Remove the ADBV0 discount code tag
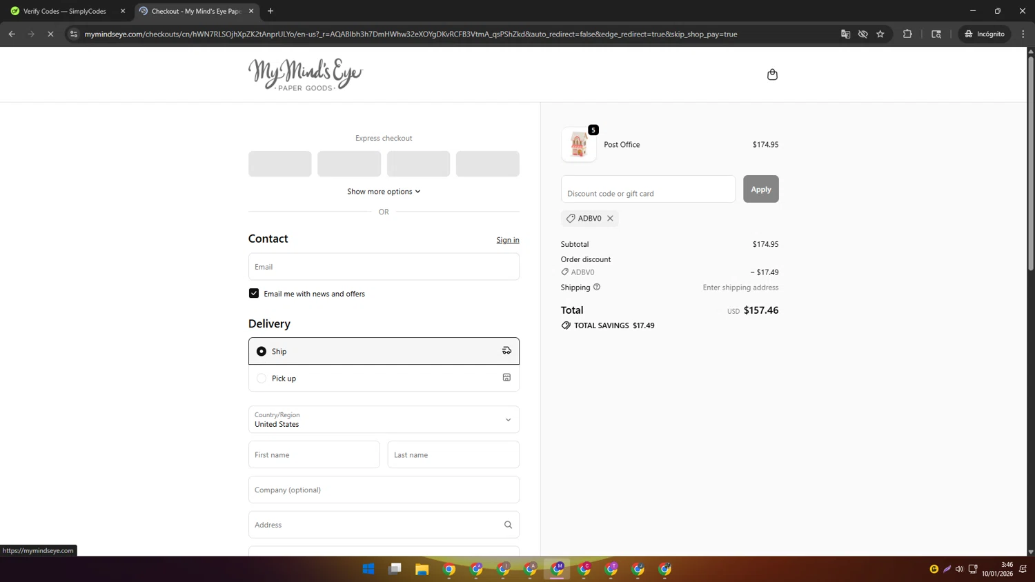 click(610, 219)
